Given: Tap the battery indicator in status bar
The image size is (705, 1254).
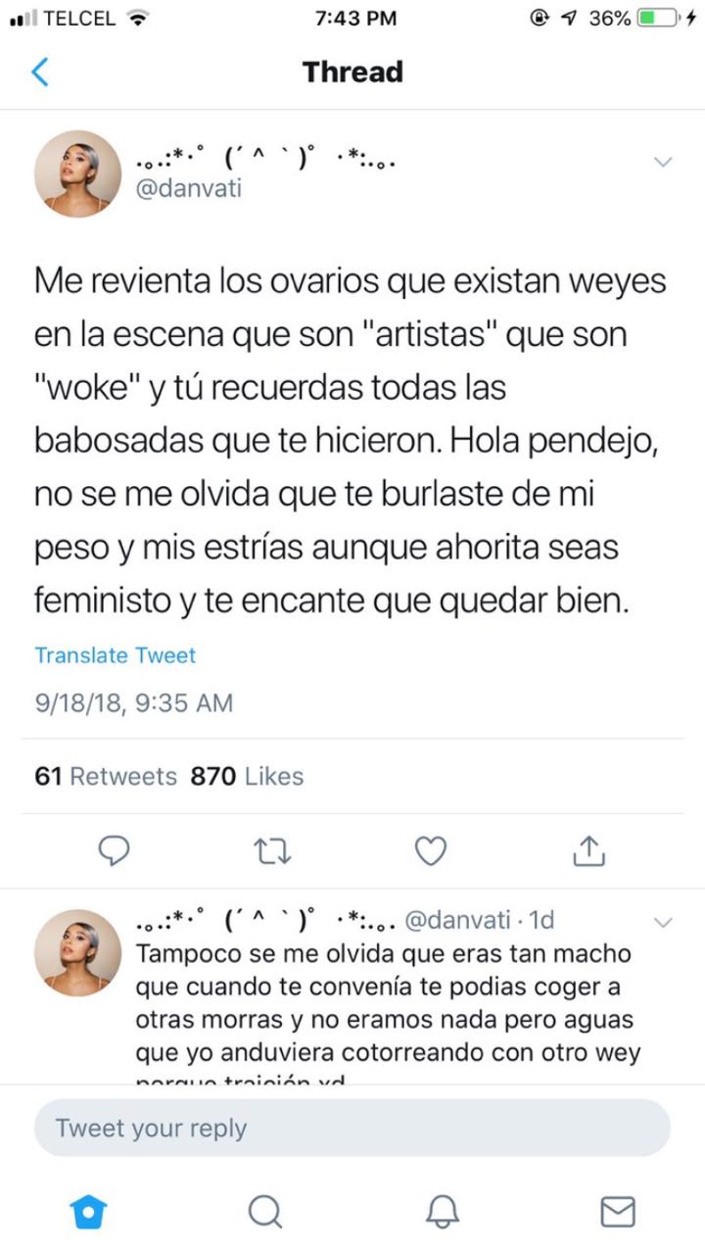Looking at the screenshot, I should 660,18.
